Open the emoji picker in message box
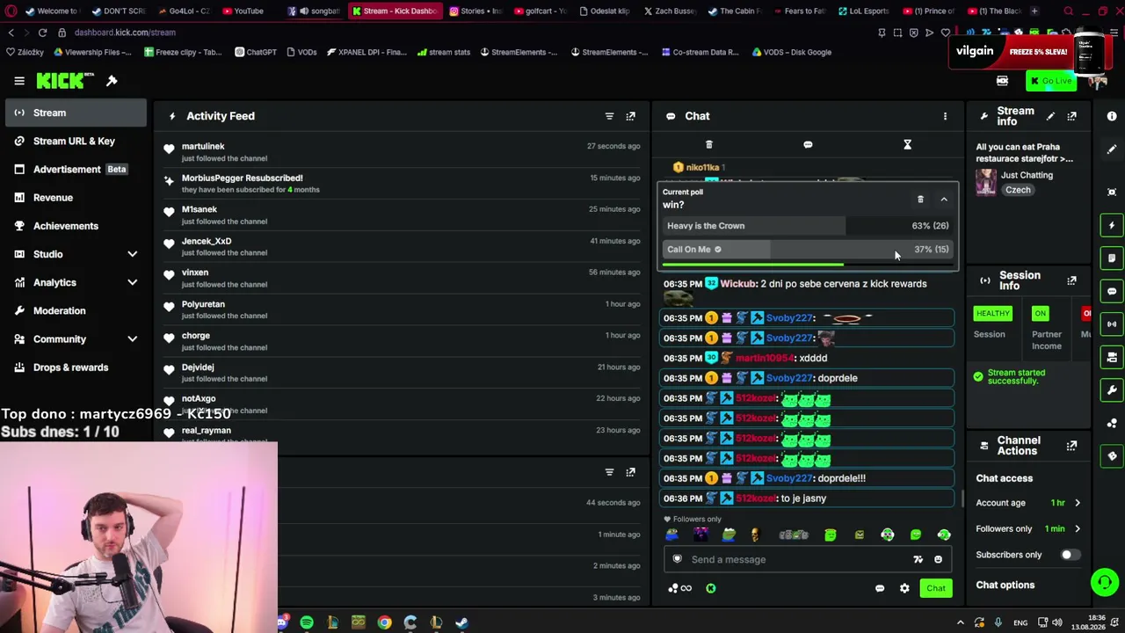This screenshot has height=633, width=1125. (938, 559)
